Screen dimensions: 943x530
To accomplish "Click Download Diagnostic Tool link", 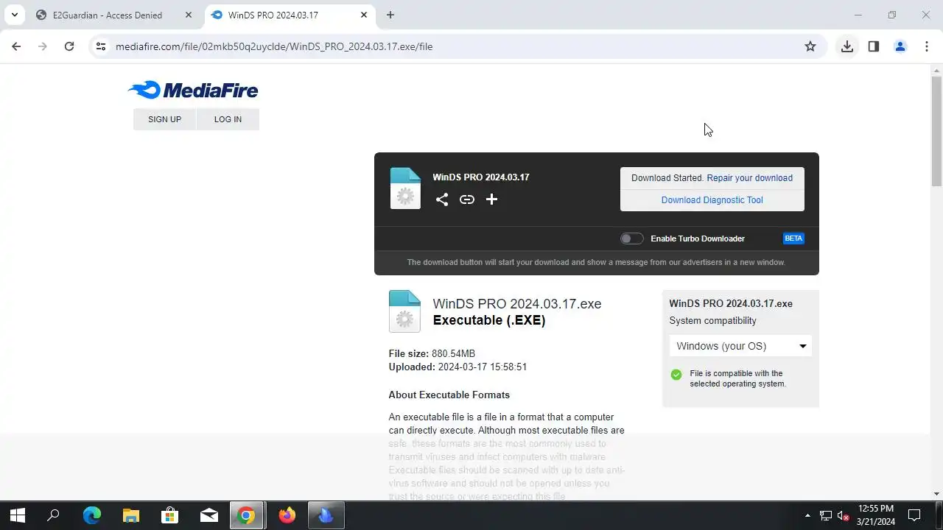I will click(712, 200).
